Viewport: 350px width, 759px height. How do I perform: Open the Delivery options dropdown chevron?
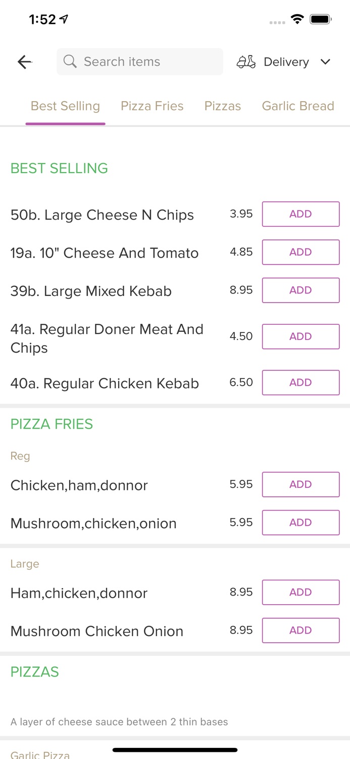point(326,62)
